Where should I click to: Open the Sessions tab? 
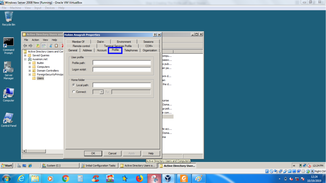pos(148,42)
